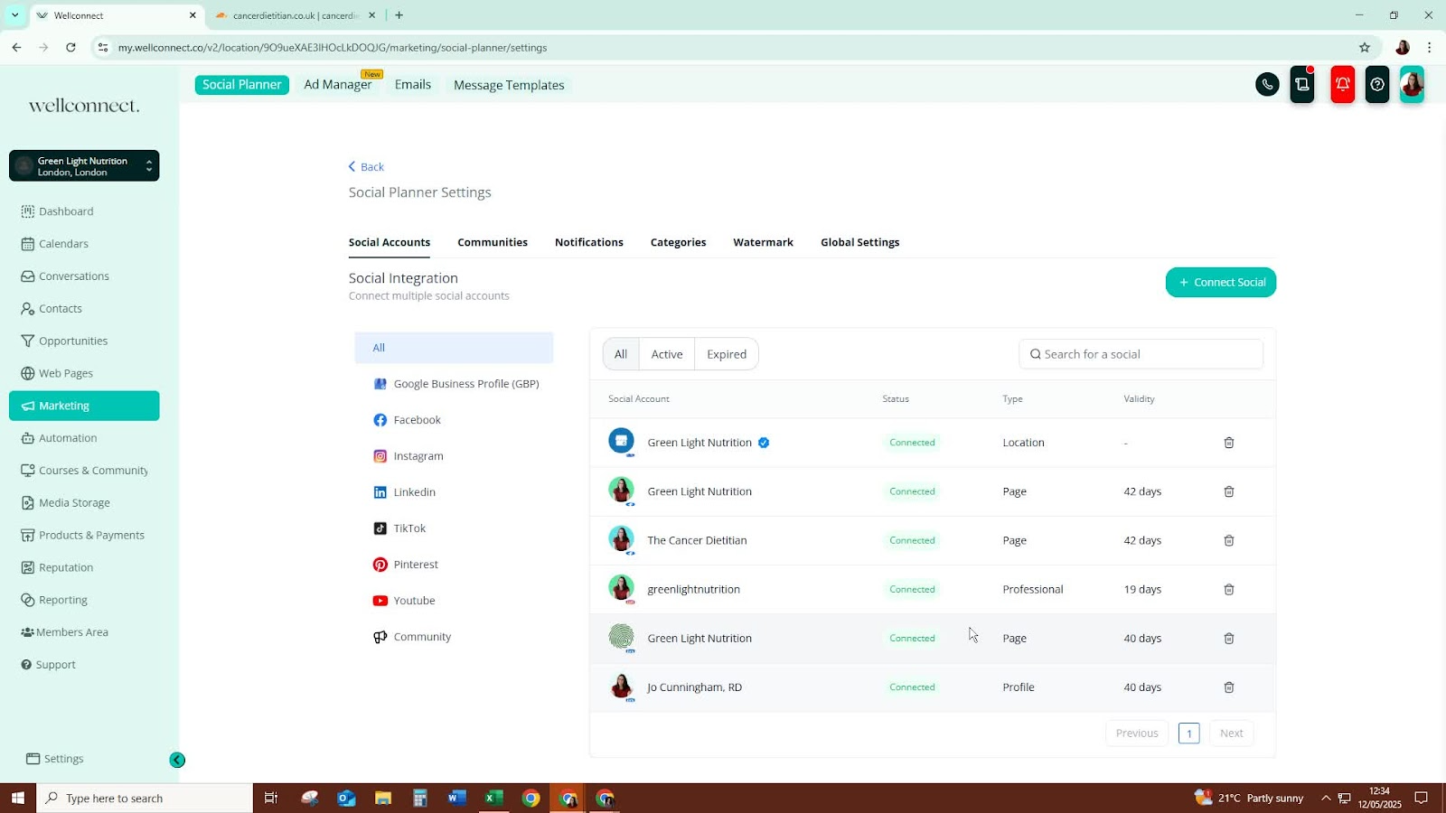The width and height of the screenshot is (1446, 813).
Task: Open the red notifications bell icon
Action: coord(1342,85)
